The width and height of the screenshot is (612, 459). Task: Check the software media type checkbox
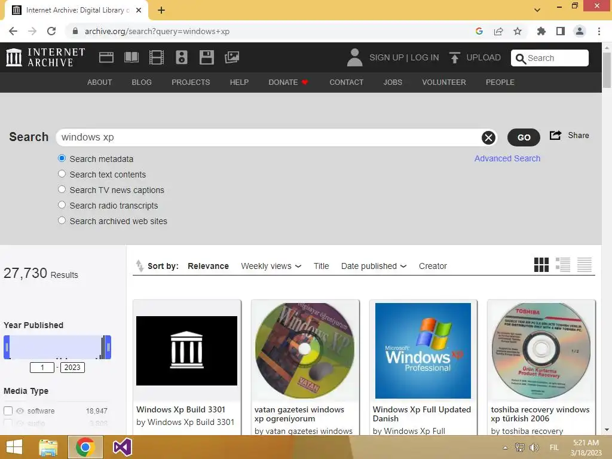coord(8,411)
